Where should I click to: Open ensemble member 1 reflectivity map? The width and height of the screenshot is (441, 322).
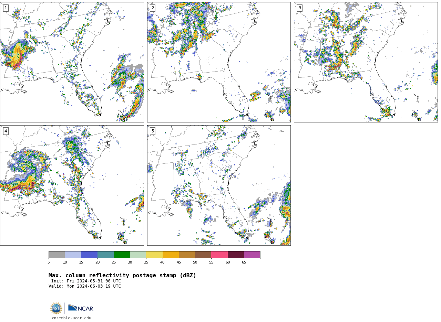coord(72,62)
